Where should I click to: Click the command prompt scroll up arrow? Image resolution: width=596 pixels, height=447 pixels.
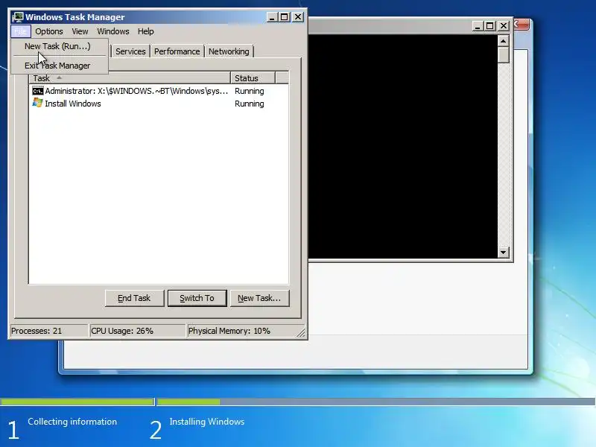pyautogui.click(x=504, y=41)
